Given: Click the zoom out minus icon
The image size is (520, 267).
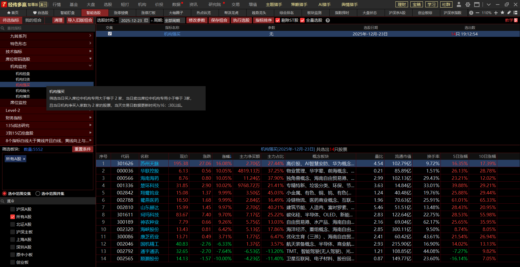Looking at the screenshot, I should (477, 13).
